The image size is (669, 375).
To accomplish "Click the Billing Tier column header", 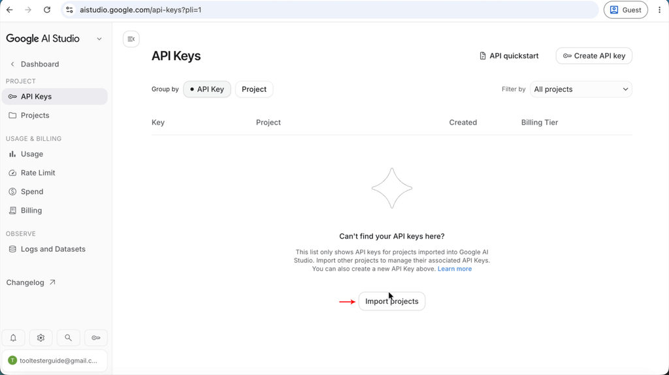I will [x=539, y=123].
